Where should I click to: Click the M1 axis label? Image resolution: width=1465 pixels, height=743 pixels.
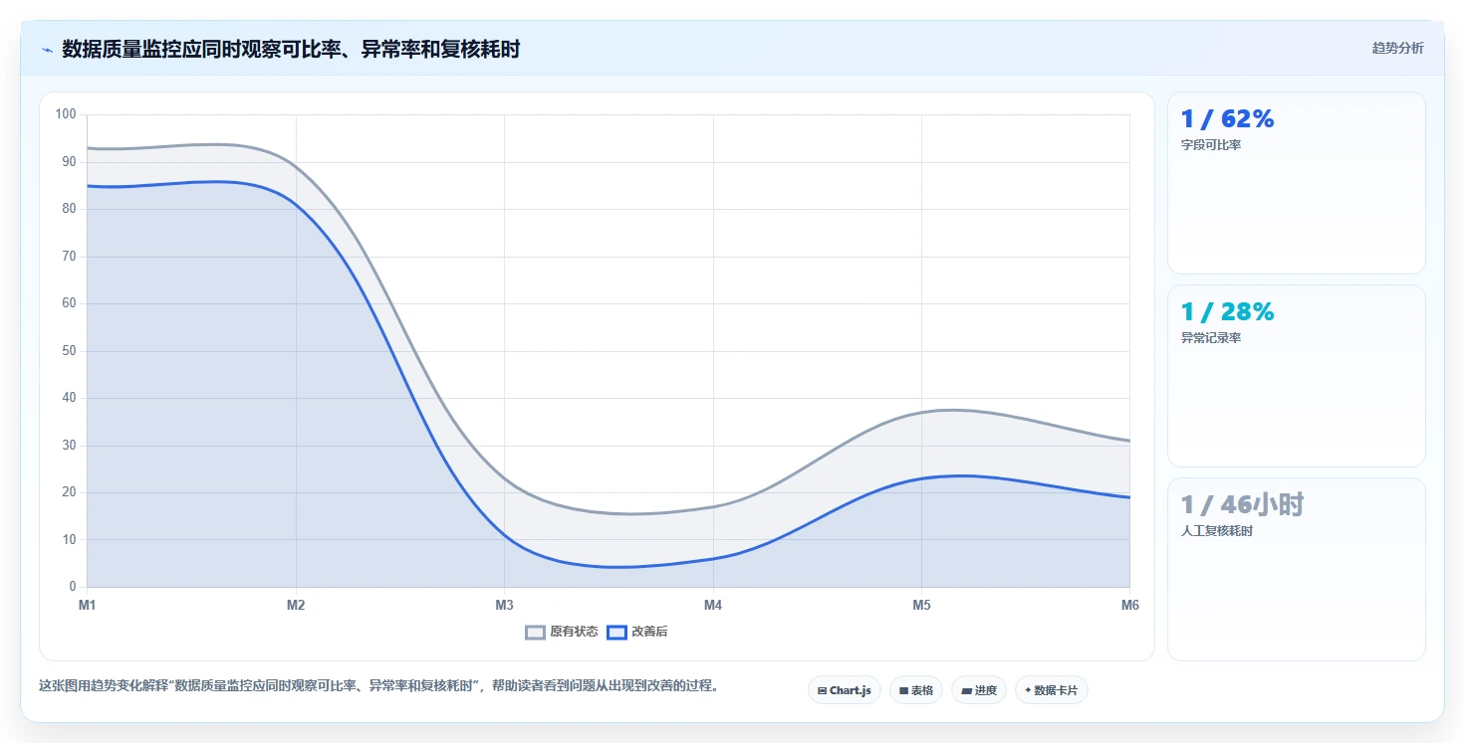point(87,605)
